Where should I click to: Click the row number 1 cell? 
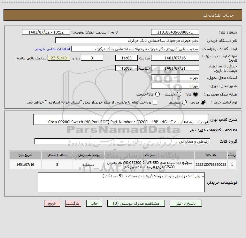coord(232,165)
